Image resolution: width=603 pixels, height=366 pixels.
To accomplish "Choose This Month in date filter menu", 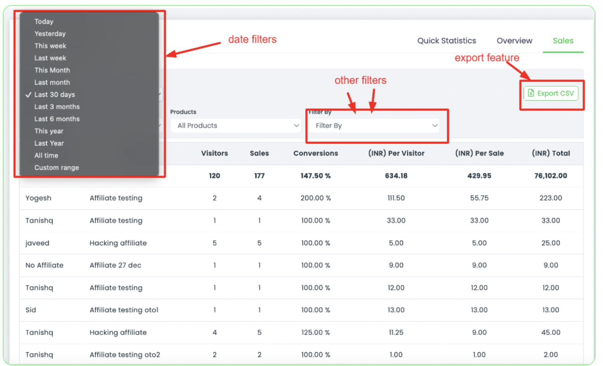I will [52, 70].
